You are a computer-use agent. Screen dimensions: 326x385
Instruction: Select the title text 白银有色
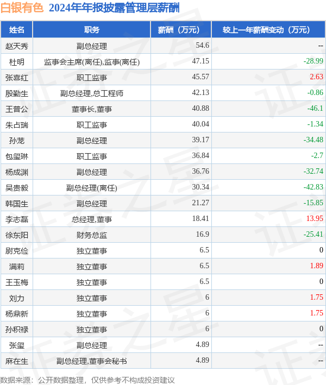coord(22,8)
